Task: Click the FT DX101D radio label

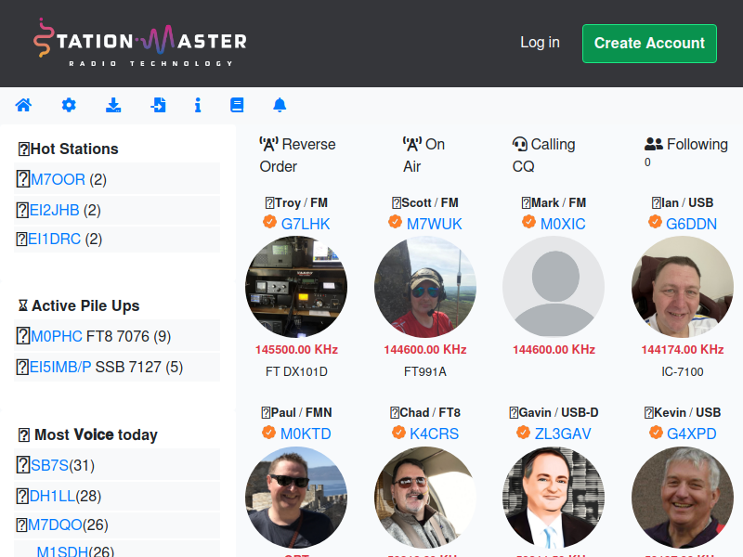Action: 296,372
